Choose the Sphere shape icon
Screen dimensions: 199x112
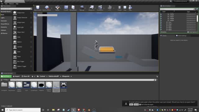tap(15, 42)
